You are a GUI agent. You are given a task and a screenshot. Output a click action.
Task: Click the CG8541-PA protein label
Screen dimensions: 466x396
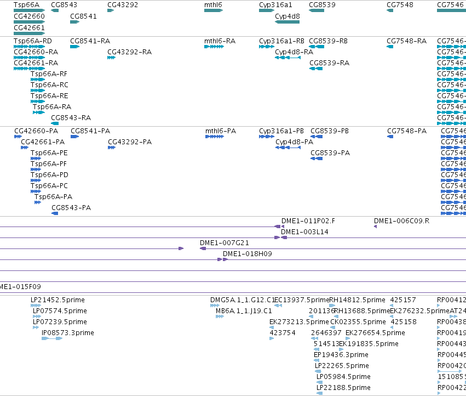pyautogui.click(x=90, y=131)
